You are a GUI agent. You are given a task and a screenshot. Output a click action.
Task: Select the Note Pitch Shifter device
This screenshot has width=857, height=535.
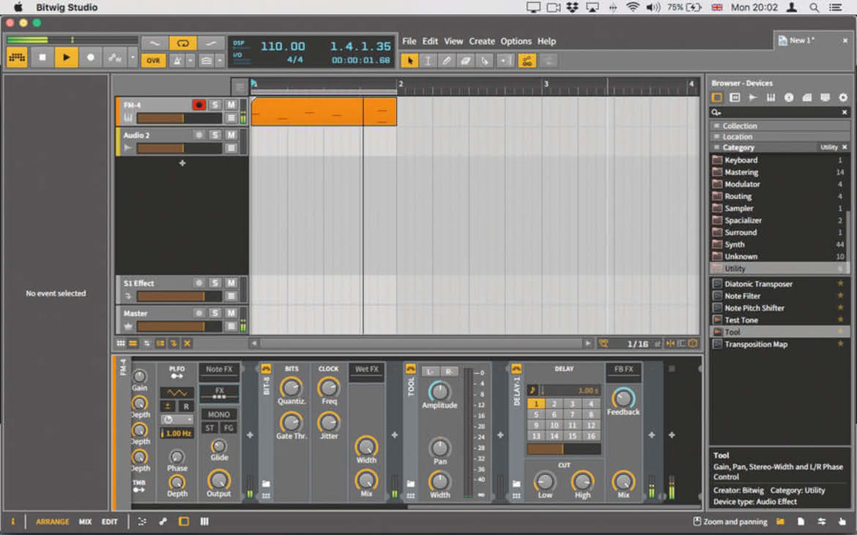point(779,308)
